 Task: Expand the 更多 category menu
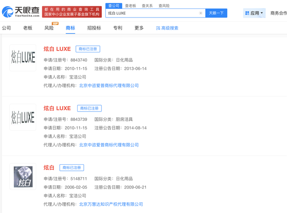pyautogui.click(x=139, y=28)
